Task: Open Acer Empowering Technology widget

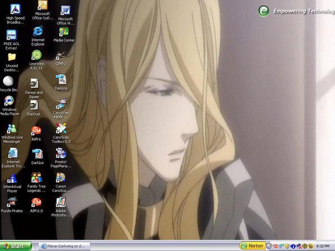Action: [296, 11]
